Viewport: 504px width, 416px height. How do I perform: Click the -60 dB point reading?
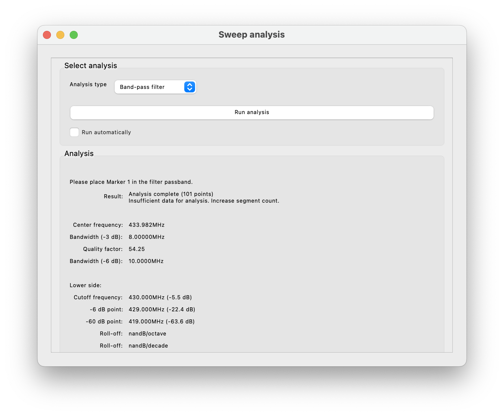[162, 321]
